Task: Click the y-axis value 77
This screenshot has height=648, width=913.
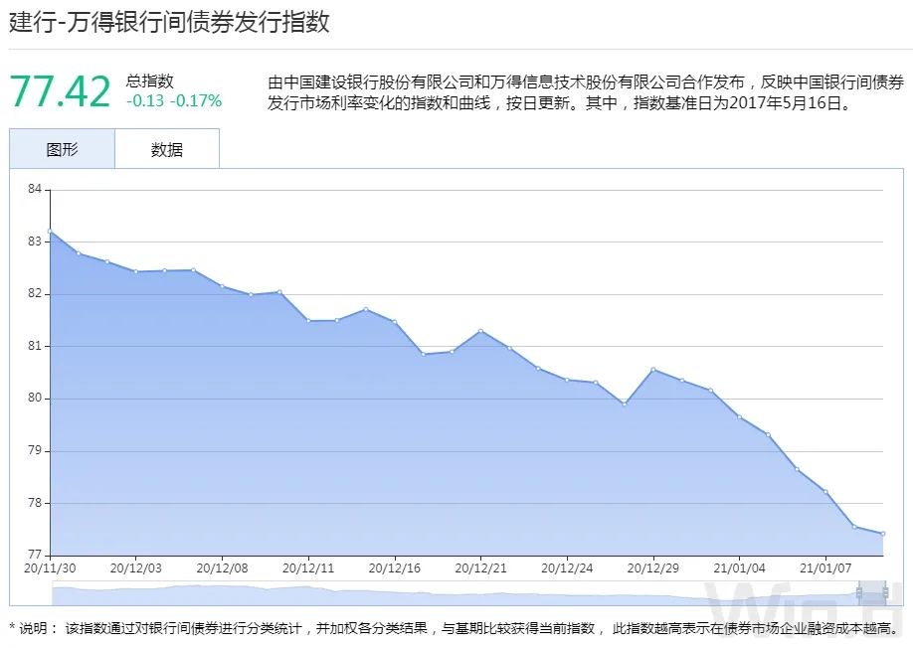Action: 35,555
